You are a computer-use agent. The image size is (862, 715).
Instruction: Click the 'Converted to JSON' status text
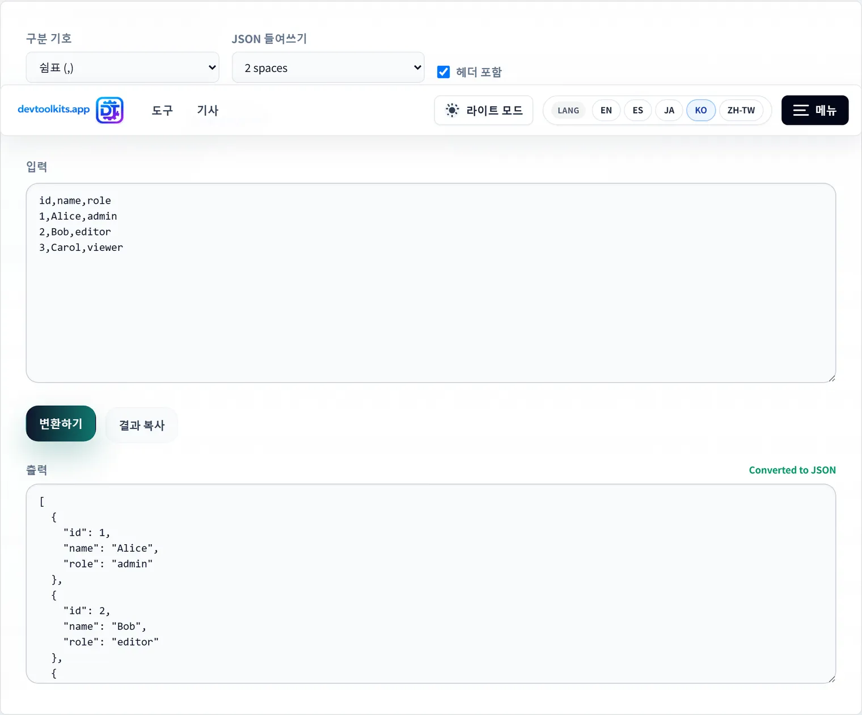[x=792, y=470]
